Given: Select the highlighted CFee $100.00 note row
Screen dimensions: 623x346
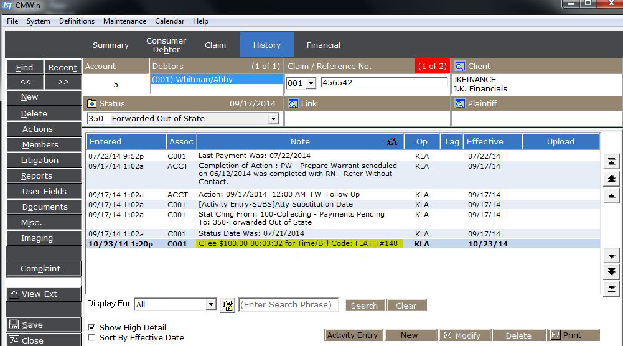Looking at the screenshot, I should pos(344,244).
